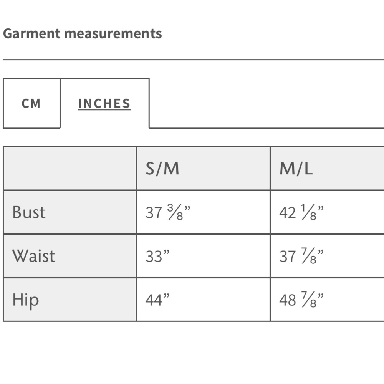The height and width of the screenshot is (384, 384).
Task: Select the M/L hip value 48 7/8
Action: click(x=301, y=300)
